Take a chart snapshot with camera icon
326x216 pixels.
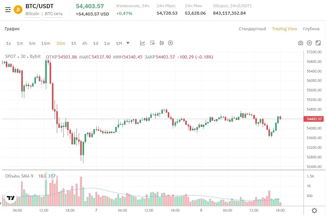click(300, 43)
